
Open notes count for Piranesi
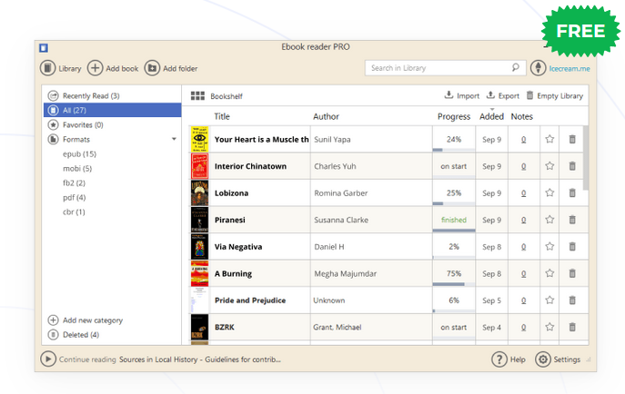tap(523, 220)
